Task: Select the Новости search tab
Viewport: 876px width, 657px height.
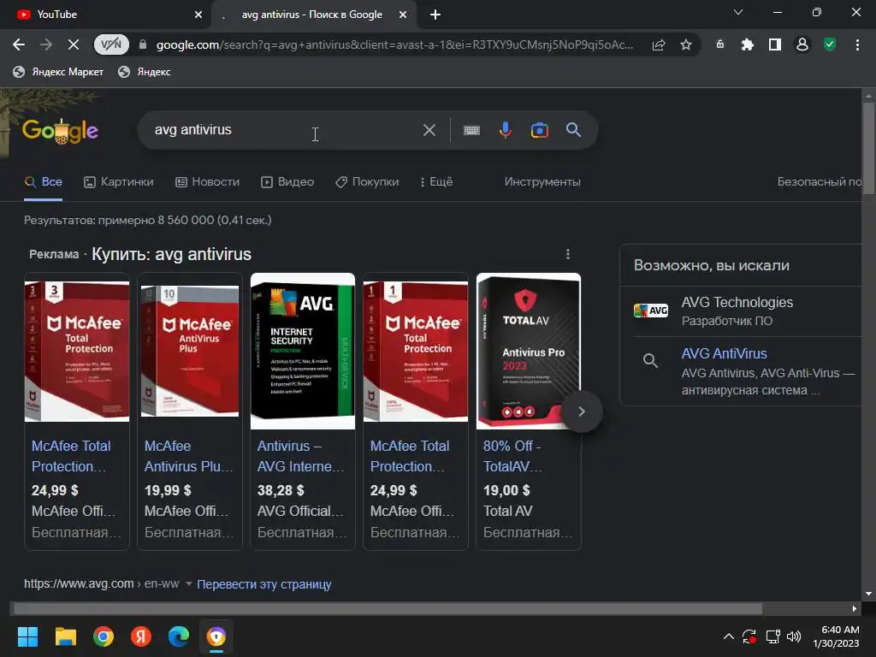Action: click(207, 182)
